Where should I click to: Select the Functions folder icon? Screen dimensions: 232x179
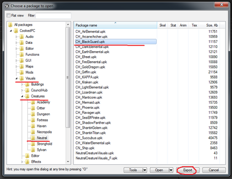[x=22, y=54]
